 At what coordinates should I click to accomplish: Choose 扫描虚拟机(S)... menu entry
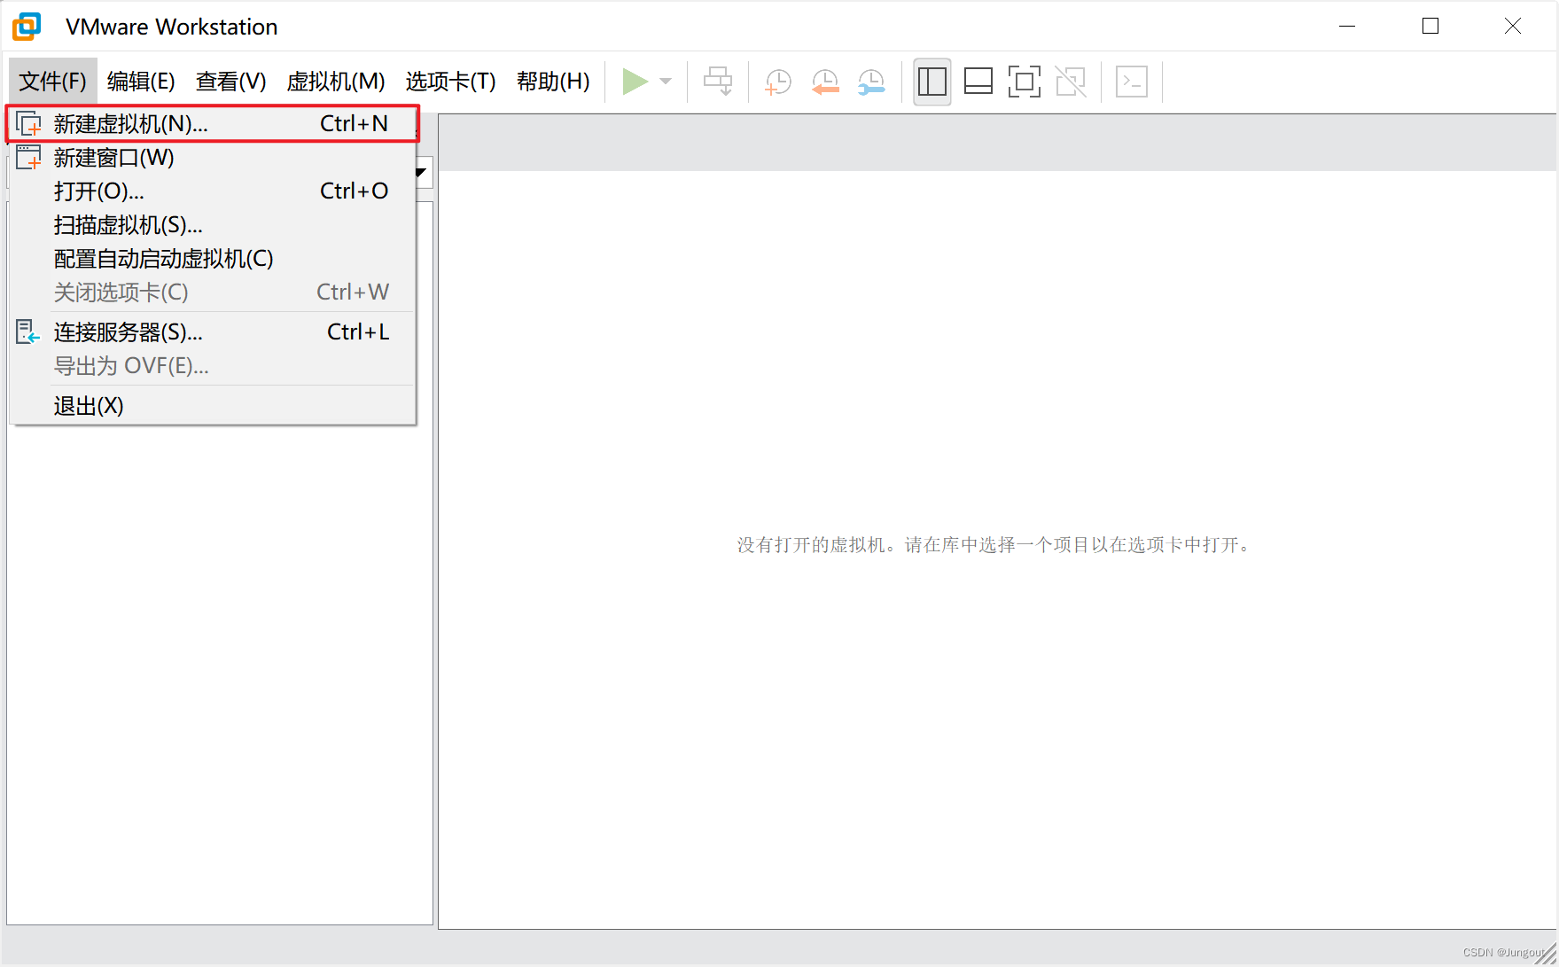click(213, 225)
